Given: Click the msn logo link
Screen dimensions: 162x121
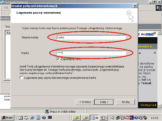Looking at the screenshot, I should click(151, 34).
